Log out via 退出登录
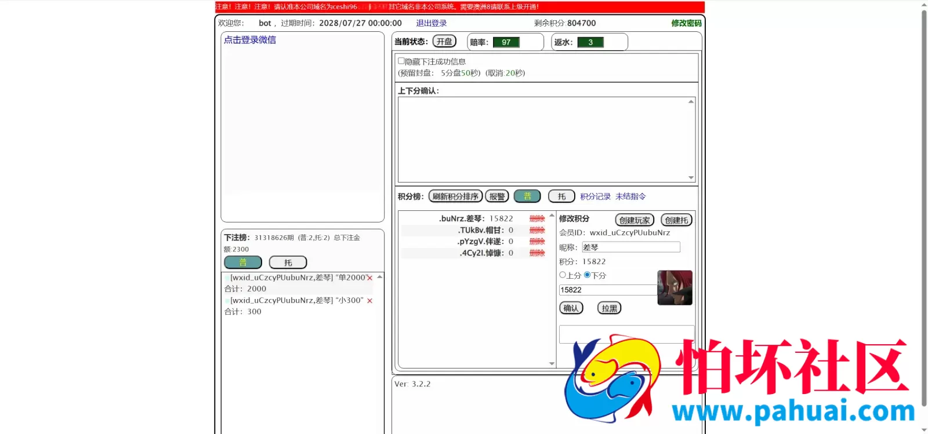 [432, 23]
